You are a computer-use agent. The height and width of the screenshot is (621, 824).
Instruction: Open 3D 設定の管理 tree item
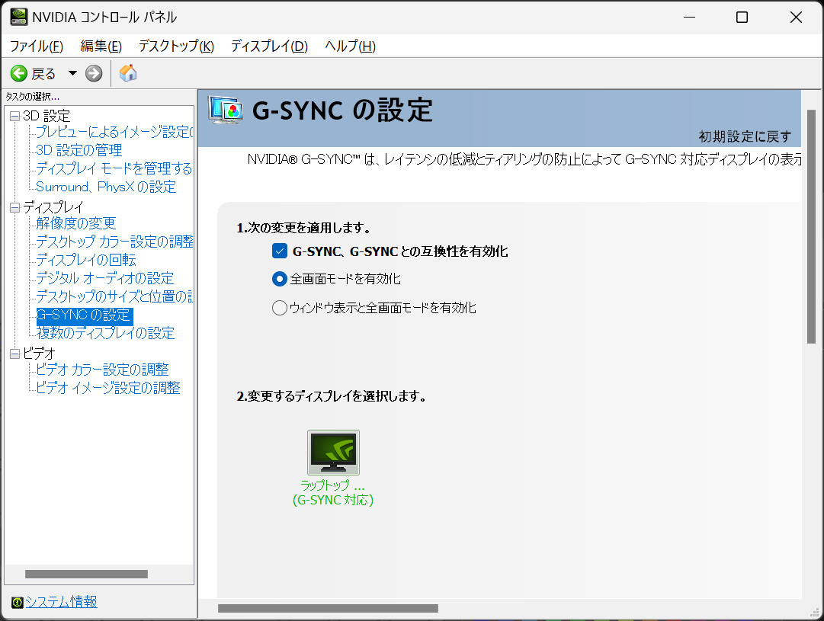79,150
